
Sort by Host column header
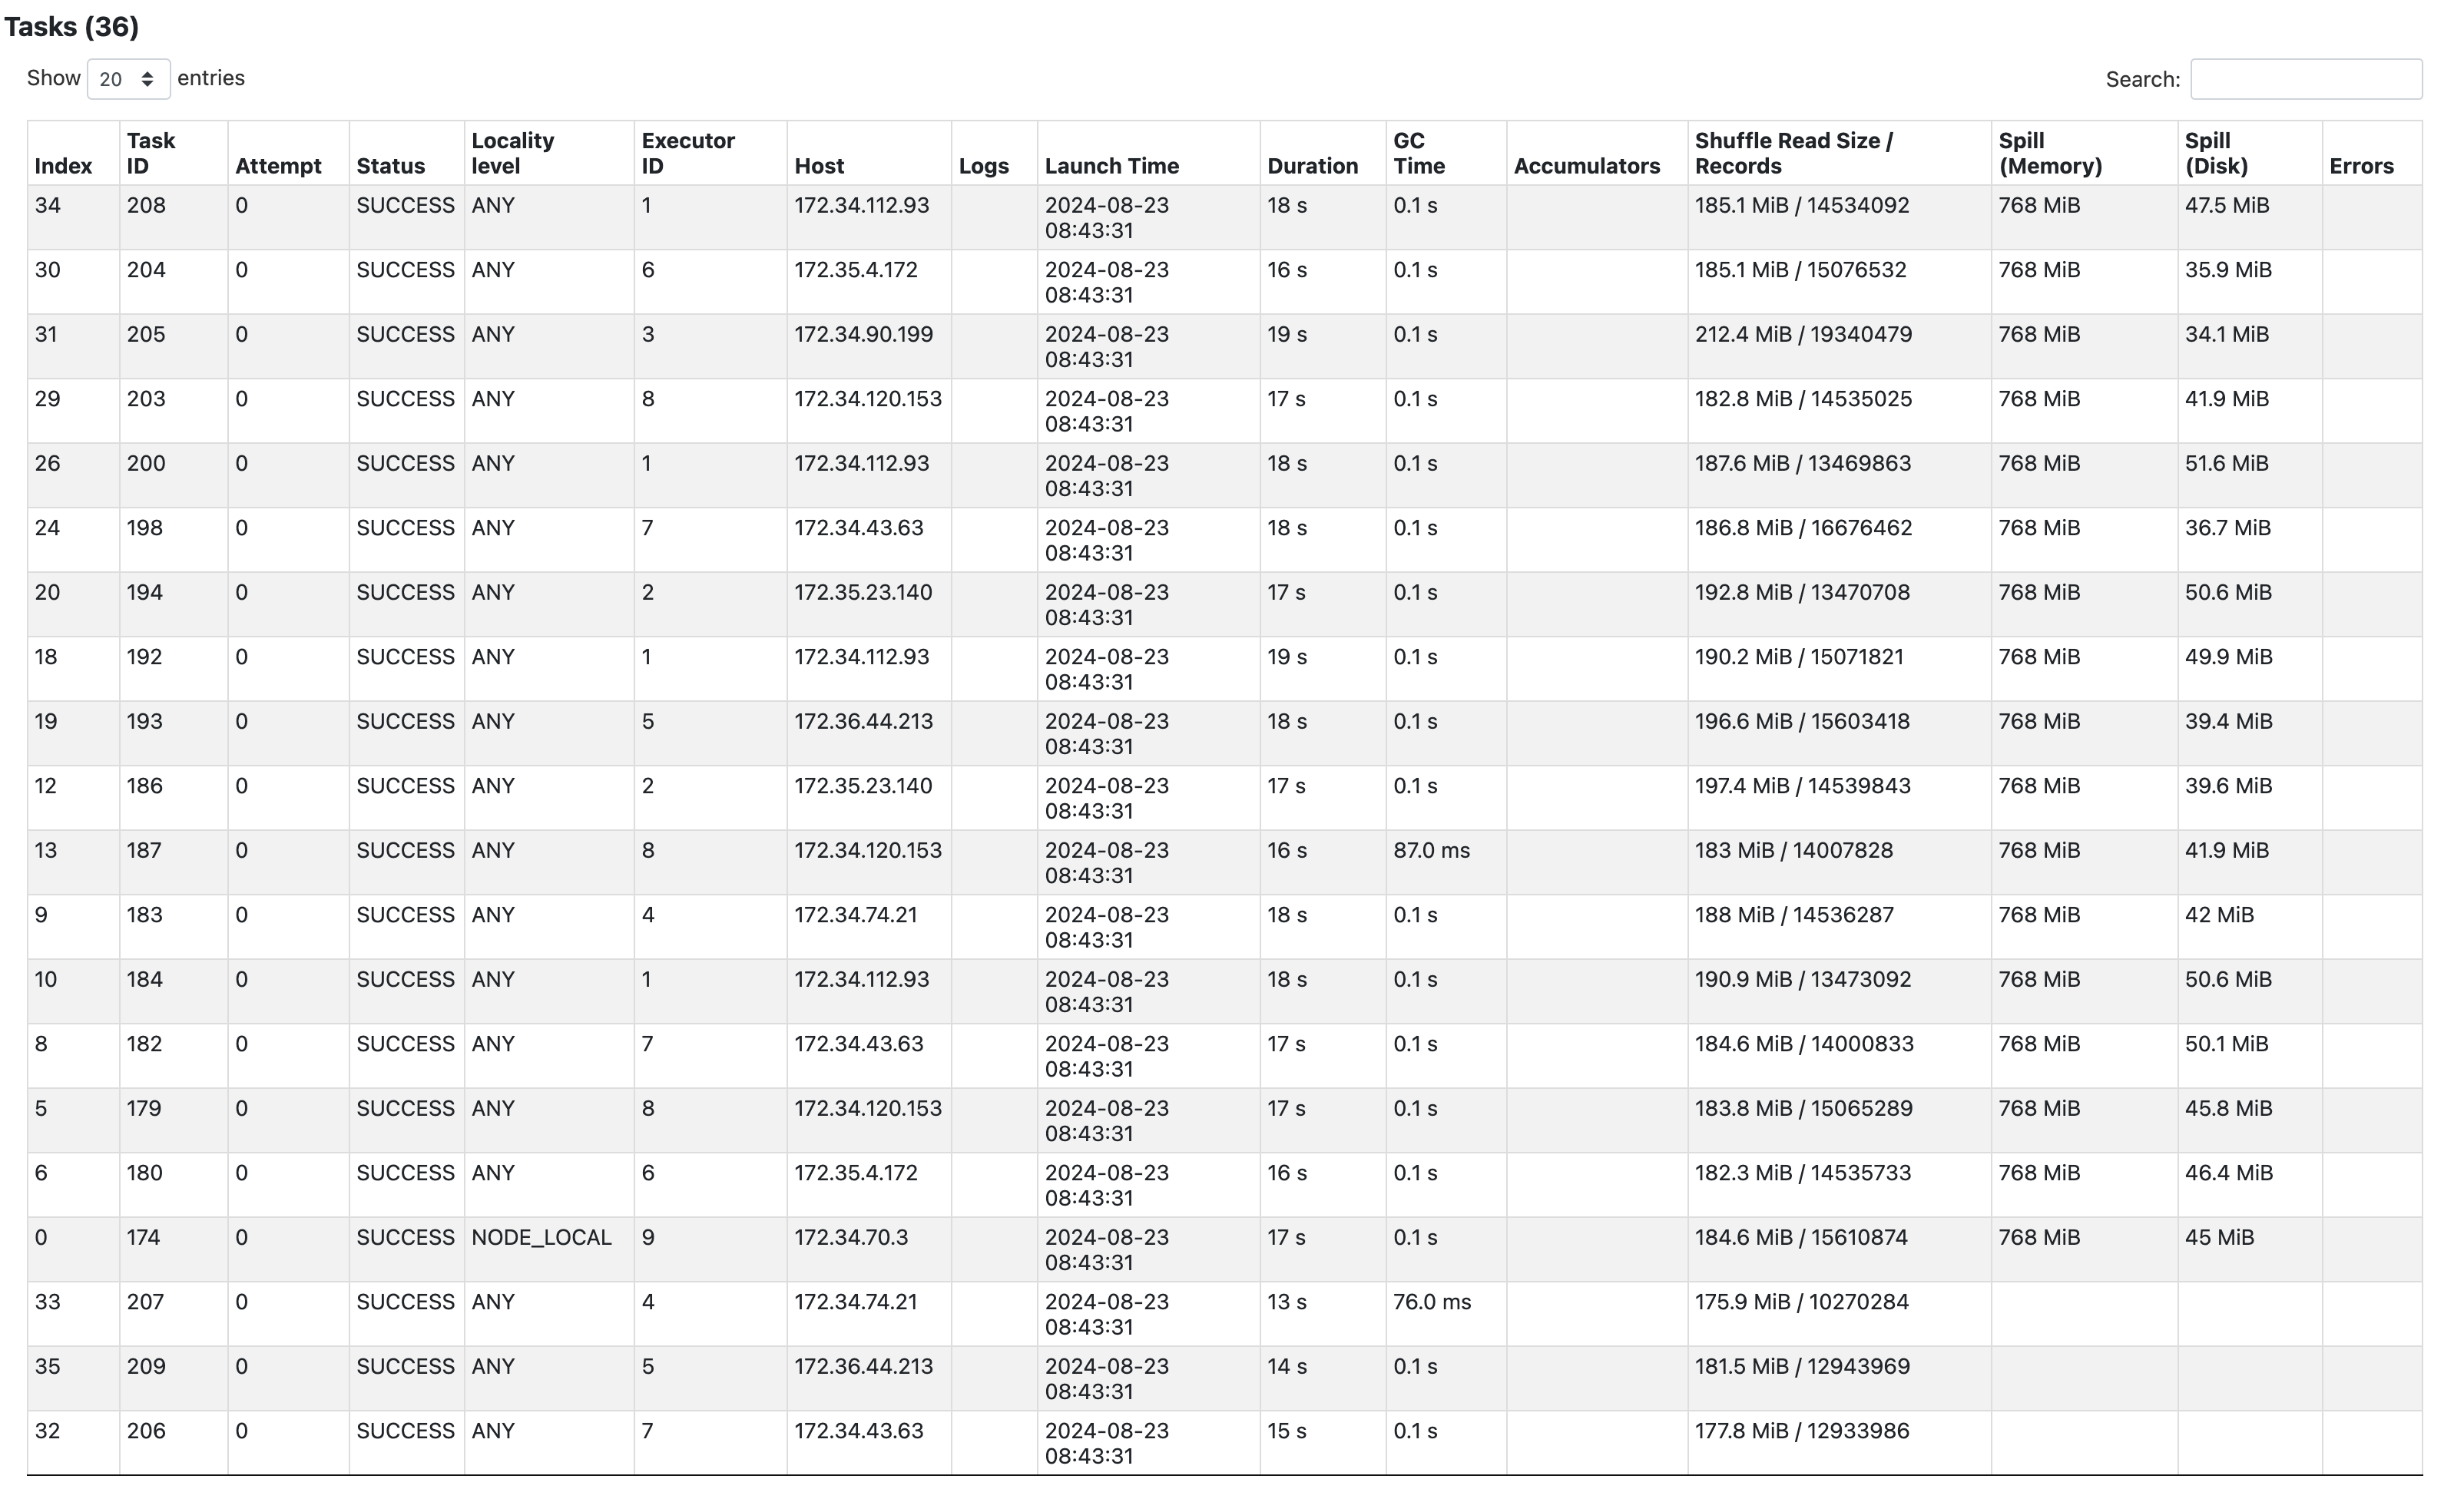coord(819,166)
